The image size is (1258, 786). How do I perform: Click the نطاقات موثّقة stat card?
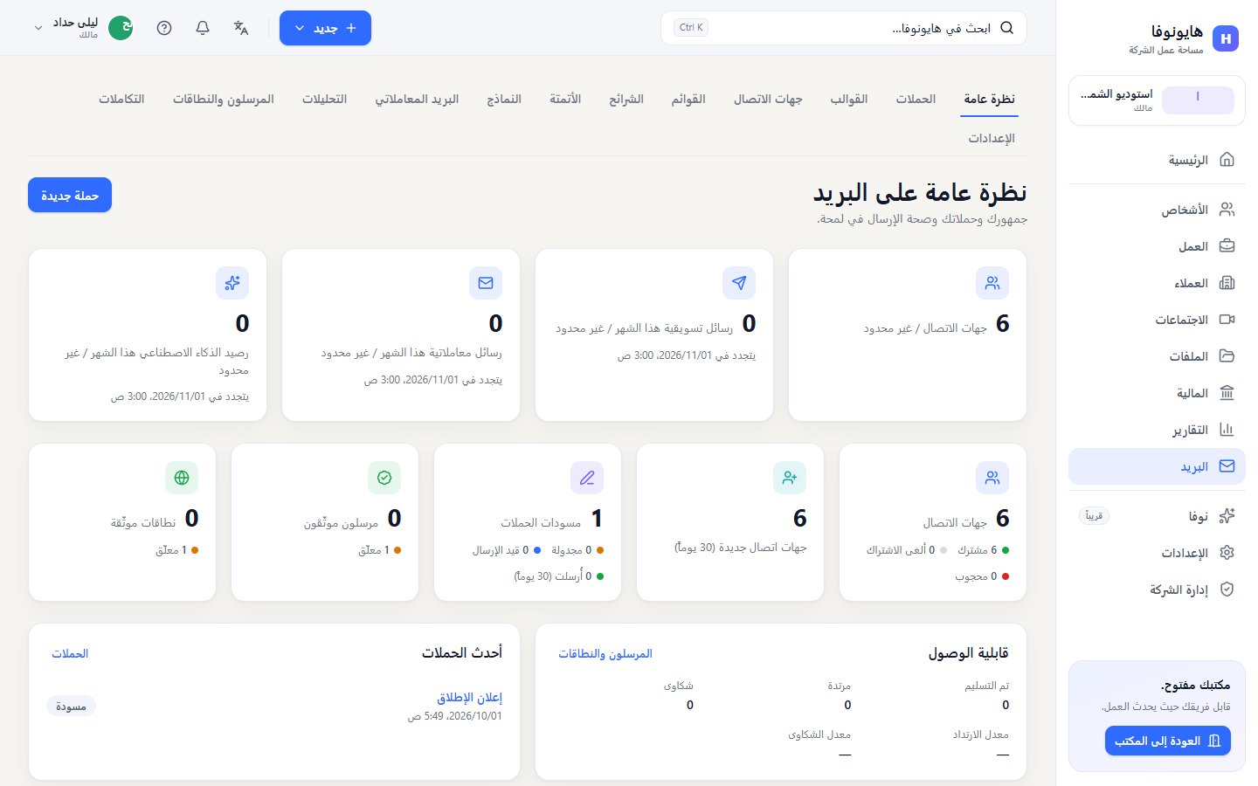click(122, 522)
